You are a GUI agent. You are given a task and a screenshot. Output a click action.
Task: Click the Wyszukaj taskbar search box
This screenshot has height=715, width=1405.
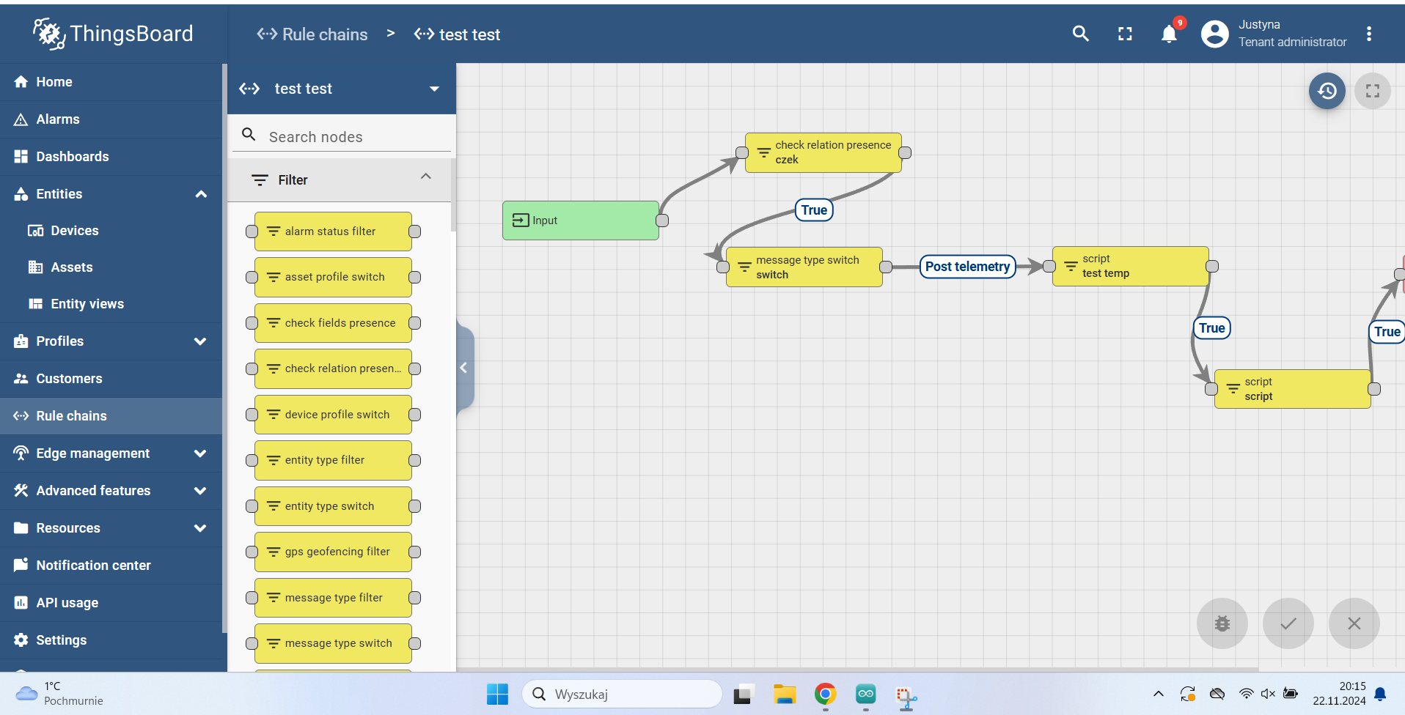pyautogui.click(x=622, y=694)
